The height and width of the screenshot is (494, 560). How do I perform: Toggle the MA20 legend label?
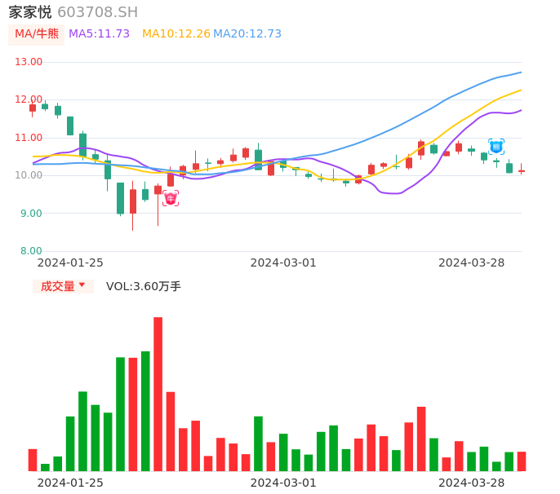click(247, 34)
